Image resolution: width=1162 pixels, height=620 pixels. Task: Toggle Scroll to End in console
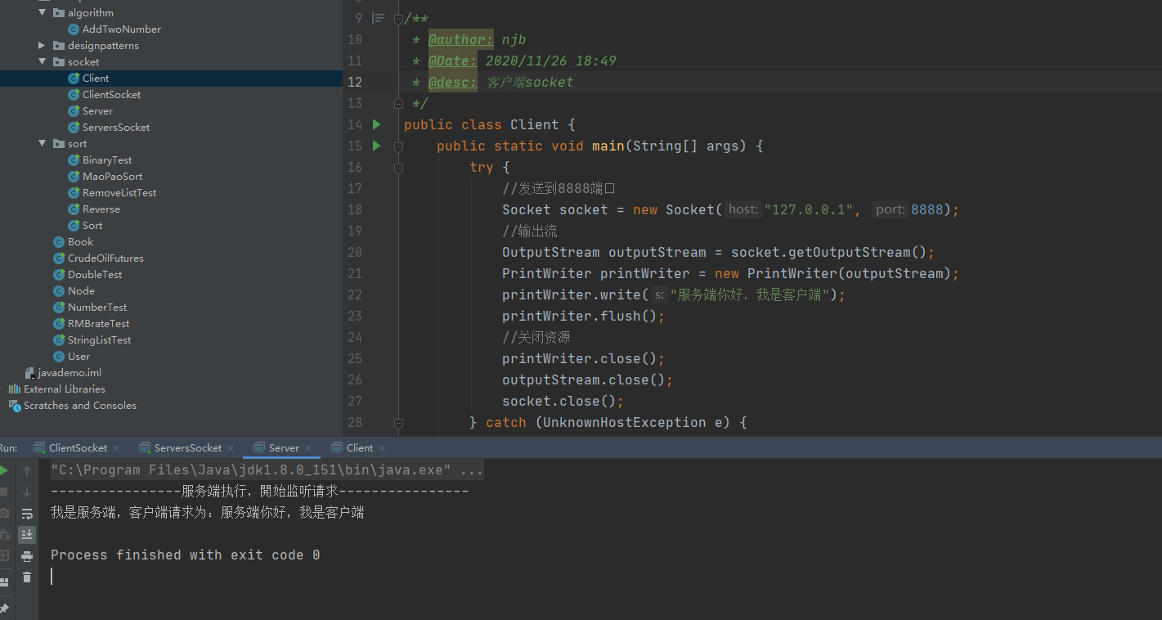(x=27, y=534)
